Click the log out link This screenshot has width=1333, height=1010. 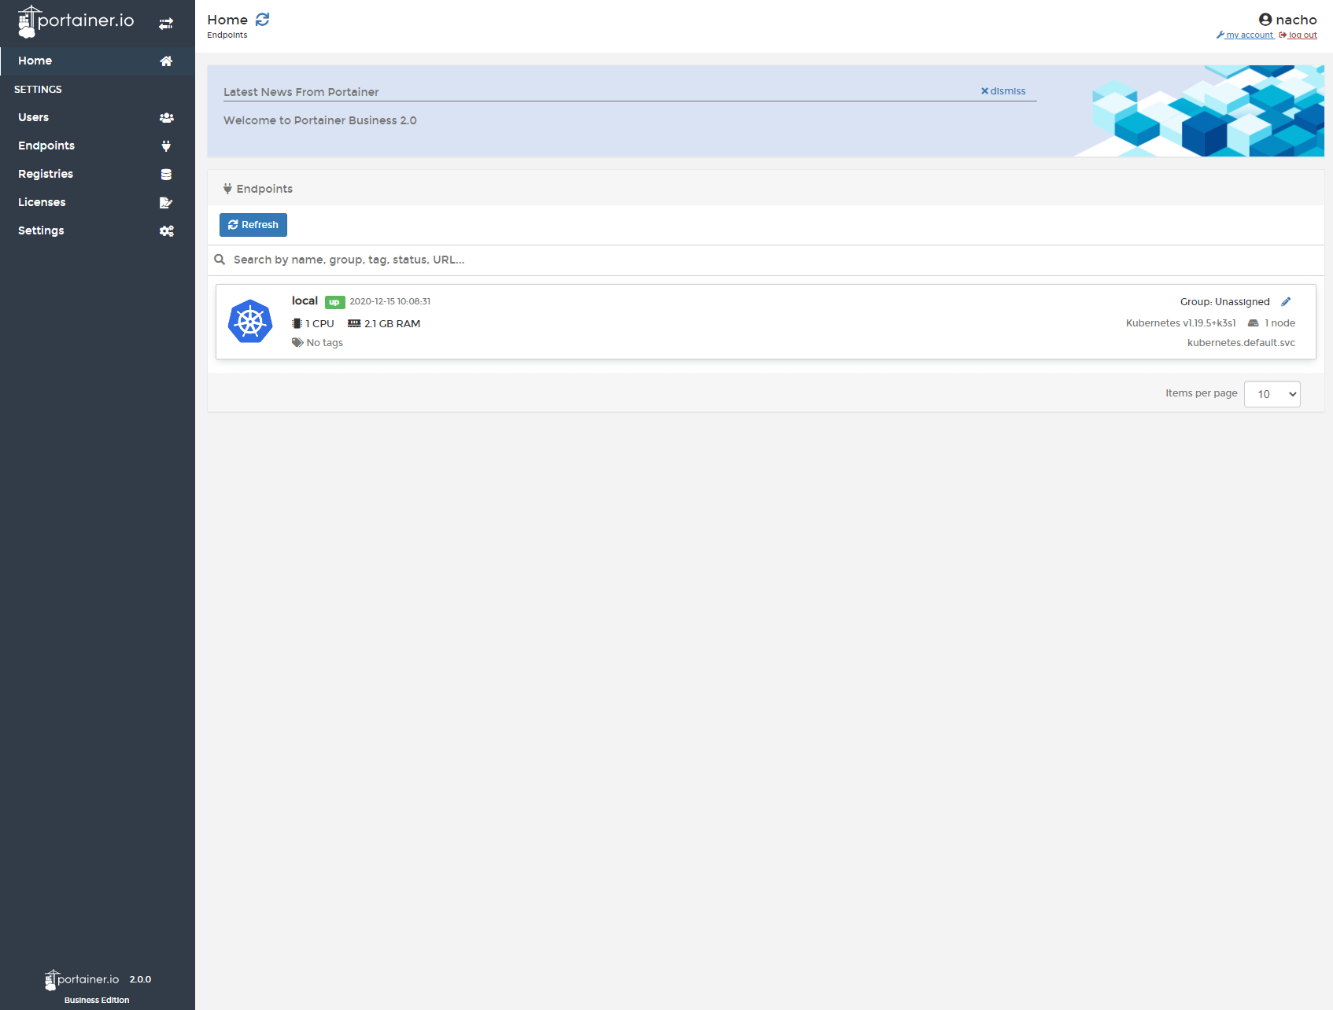(1298, 35)
